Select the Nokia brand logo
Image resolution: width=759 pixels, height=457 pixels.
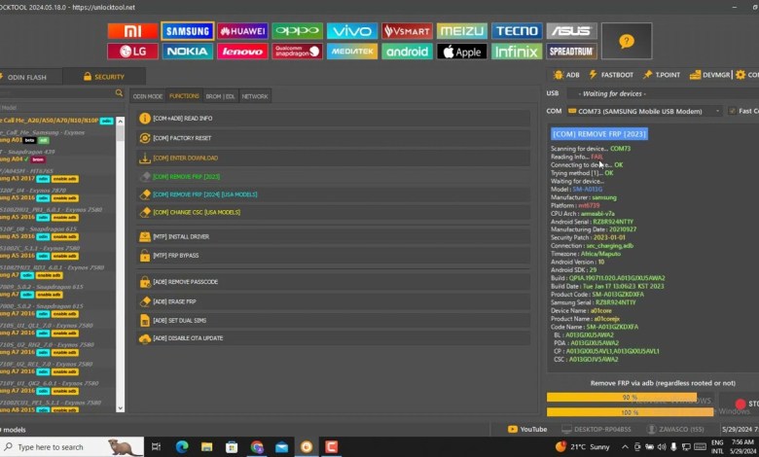[x=188, y=52]
